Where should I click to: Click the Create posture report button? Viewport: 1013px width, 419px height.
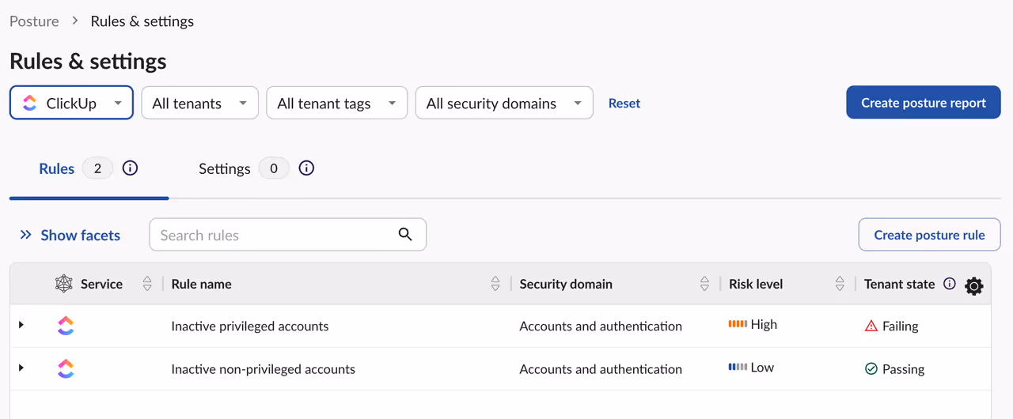[x=923, y=103]
